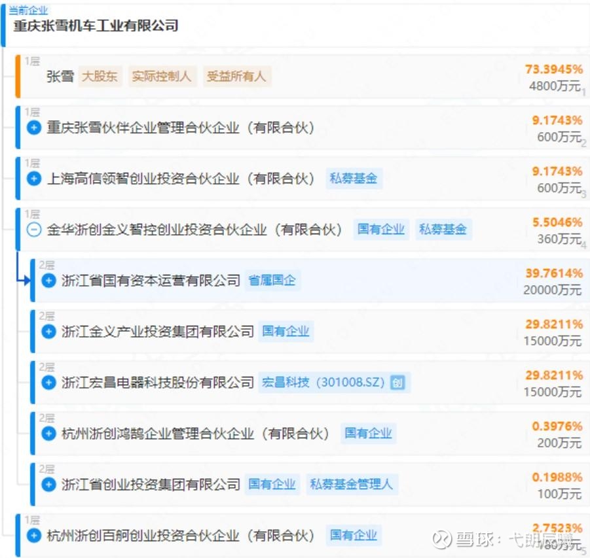The width and height of the screenshot is (590, 558).
Task: Click the 4800万元 capital amount
Action: pos(555,86)
